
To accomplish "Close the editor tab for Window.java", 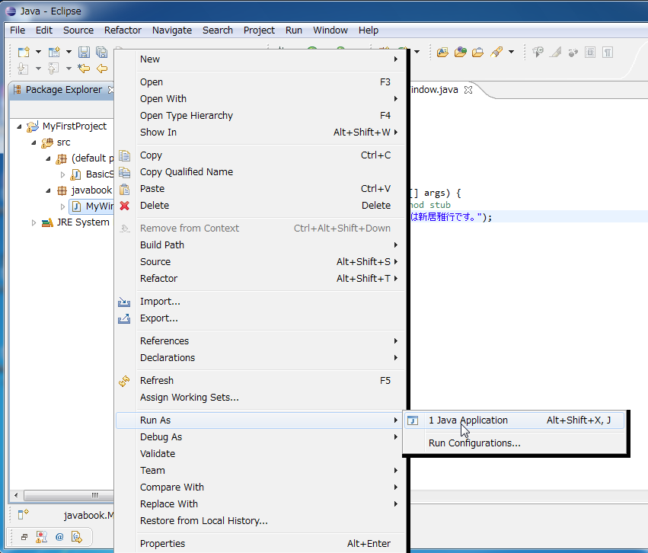I will pyautogui.click(x=468, y=90).
